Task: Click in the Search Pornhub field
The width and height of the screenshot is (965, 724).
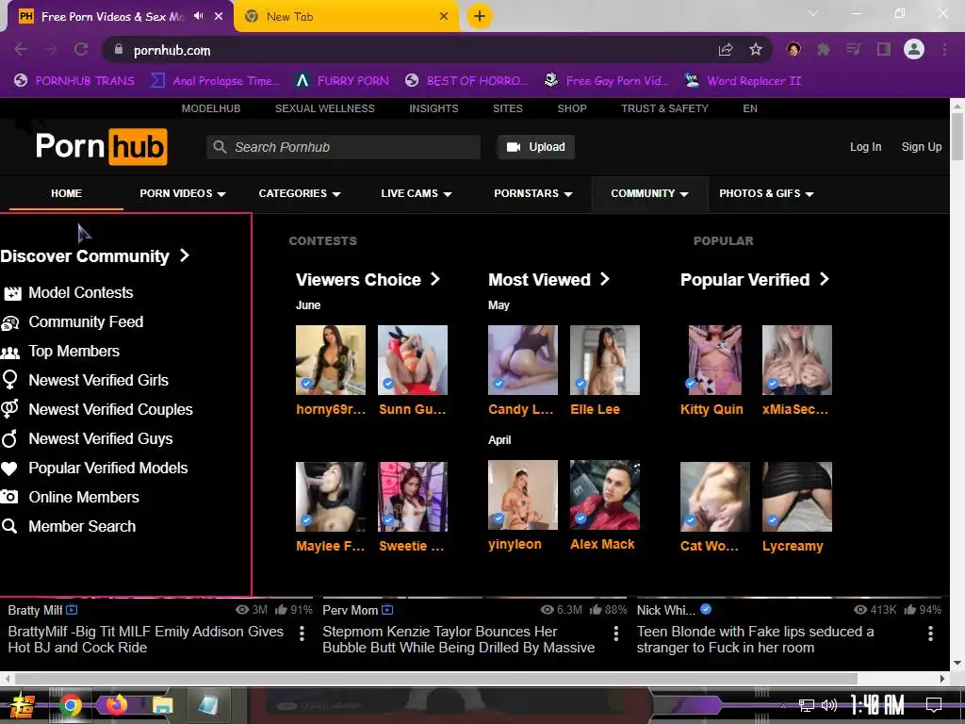Action: coord(343,147)
